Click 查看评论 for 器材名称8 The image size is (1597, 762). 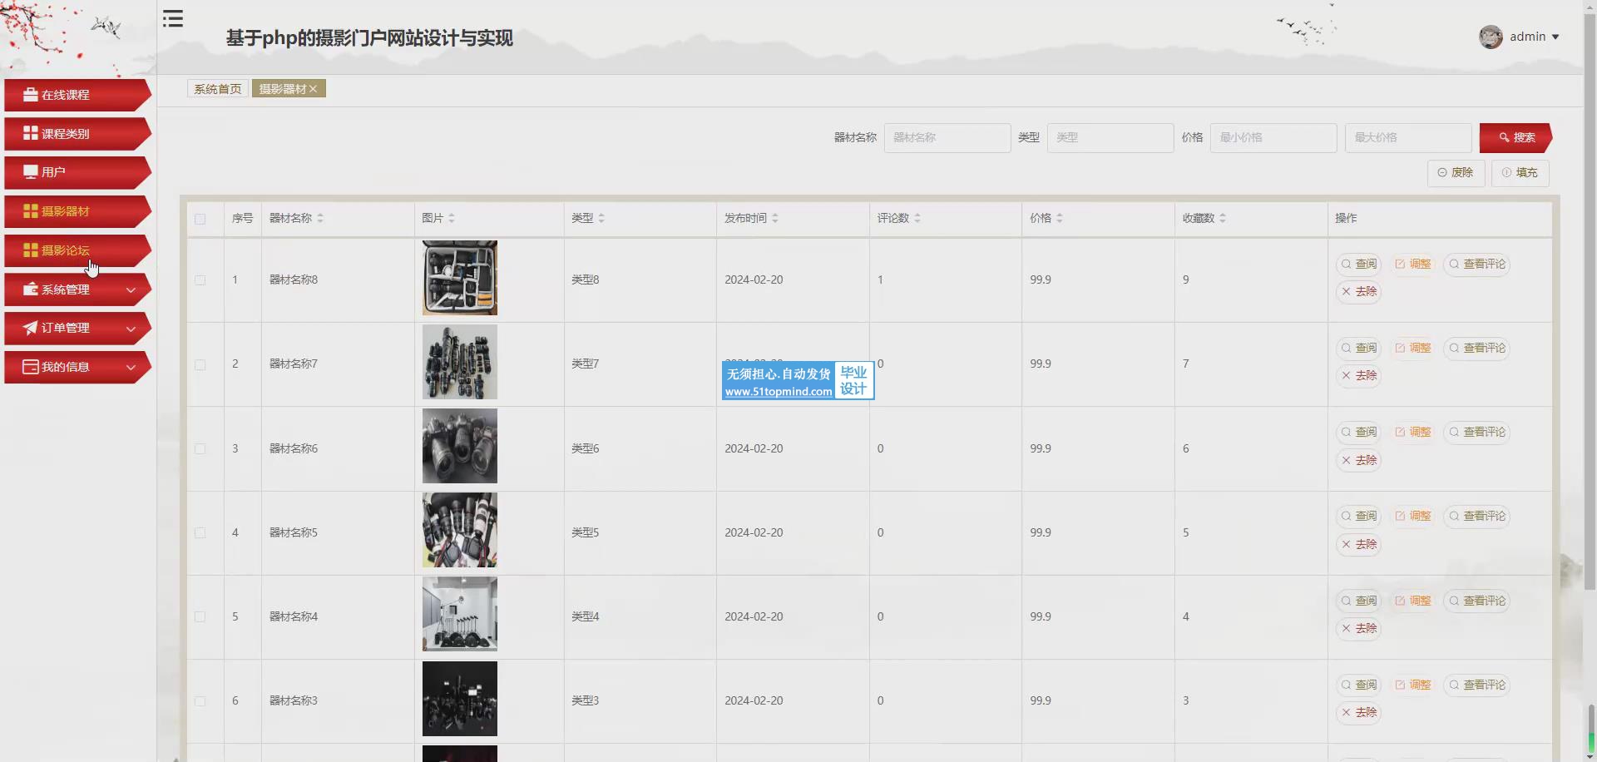pyautogui.click(x=1477, y=264)
